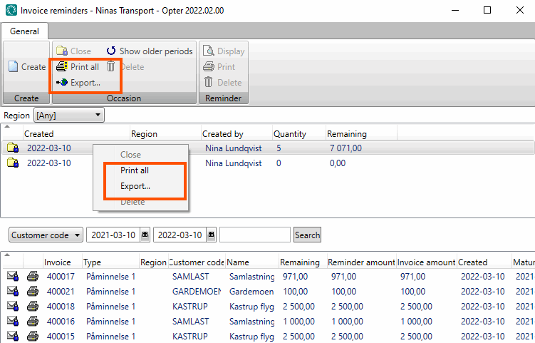Click the envelope icon for invoice 400017
Image resolution: width=535 pixels, height=343 pixels.
click(x=13, y=276)
